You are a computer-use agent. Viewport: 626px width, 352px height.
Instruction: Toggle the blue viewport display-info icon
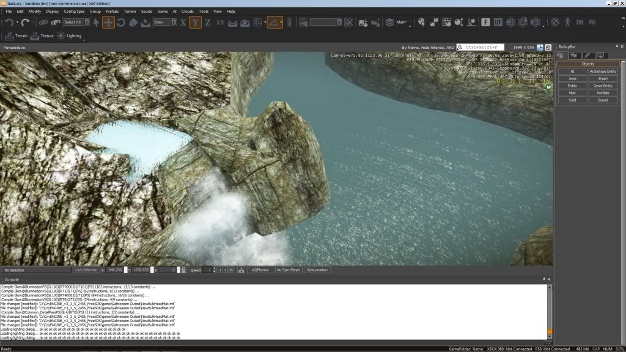540,47
